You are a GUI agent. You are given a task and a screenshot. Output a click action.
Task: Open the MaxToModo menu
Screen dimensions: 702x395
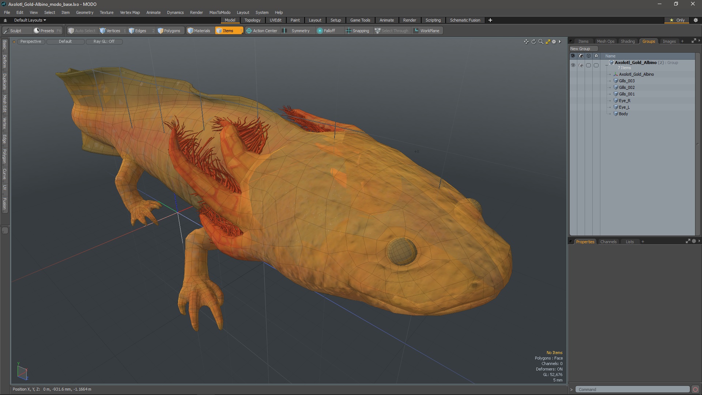pyautogui.click(x=220, y=12)
